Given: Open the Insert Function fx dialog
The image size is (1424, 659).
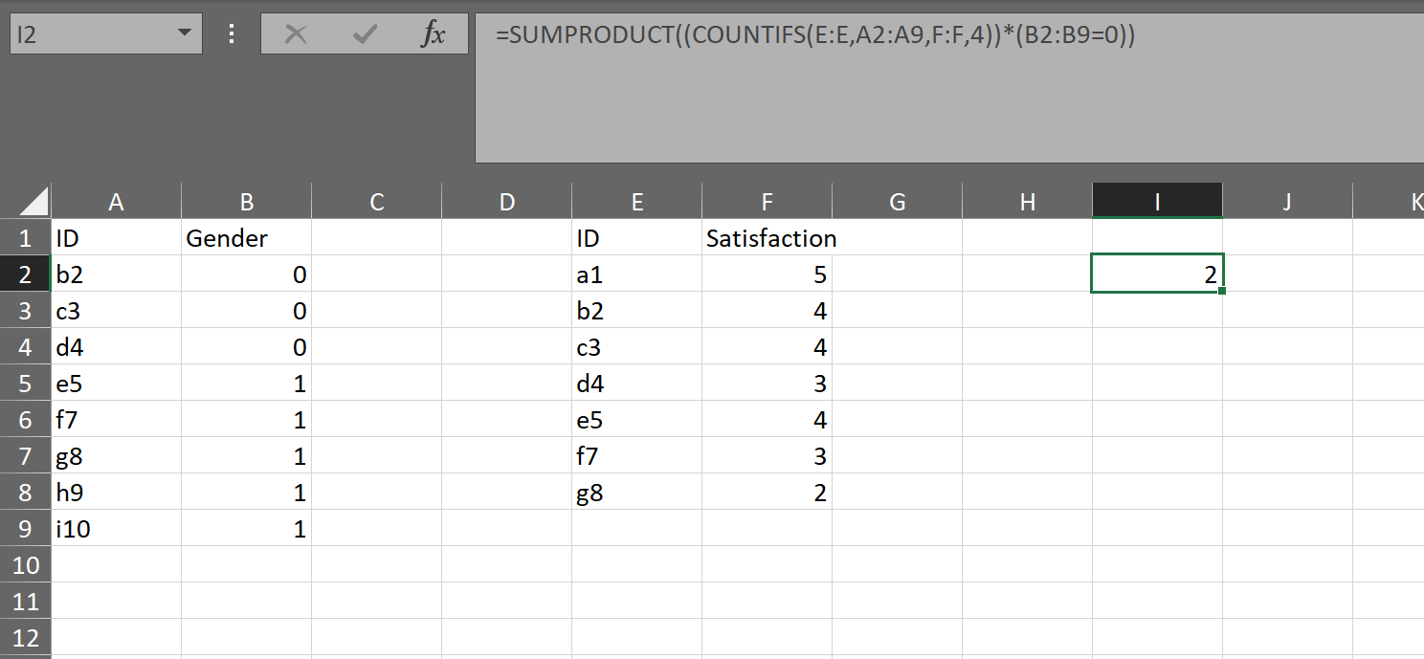Looking at the screenshot, I should 434,35.
